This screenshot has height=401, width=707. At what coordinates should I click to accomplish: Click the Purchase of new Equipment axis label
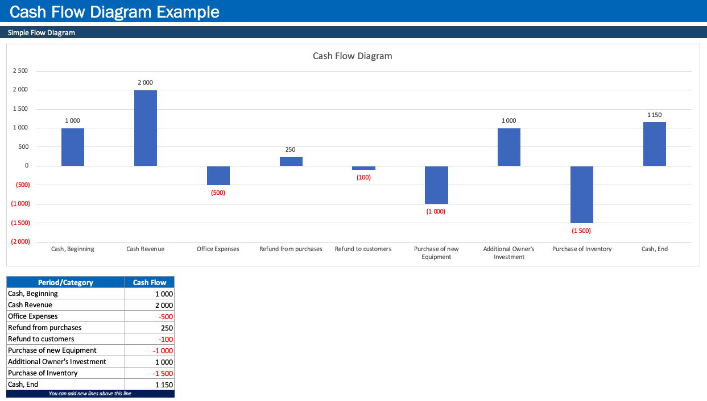coord(436,253)
